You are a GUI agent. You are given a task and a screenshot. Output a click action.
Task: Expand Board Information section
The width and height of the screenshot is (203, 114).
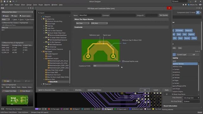point(163,106)
